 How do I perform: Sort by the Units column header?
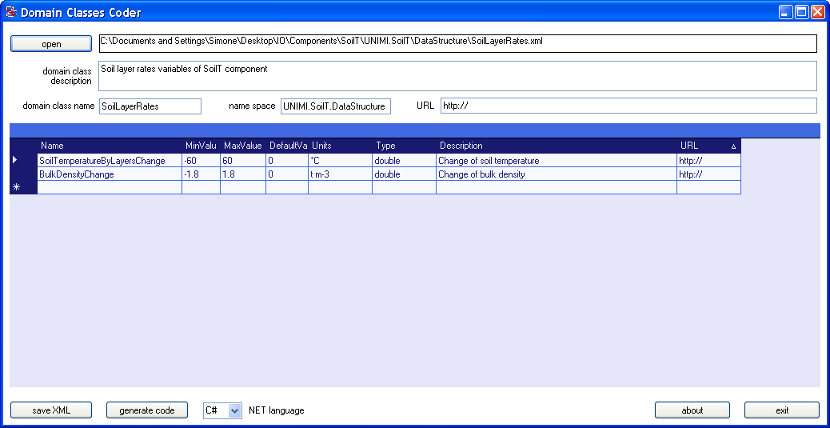[341, 146]
